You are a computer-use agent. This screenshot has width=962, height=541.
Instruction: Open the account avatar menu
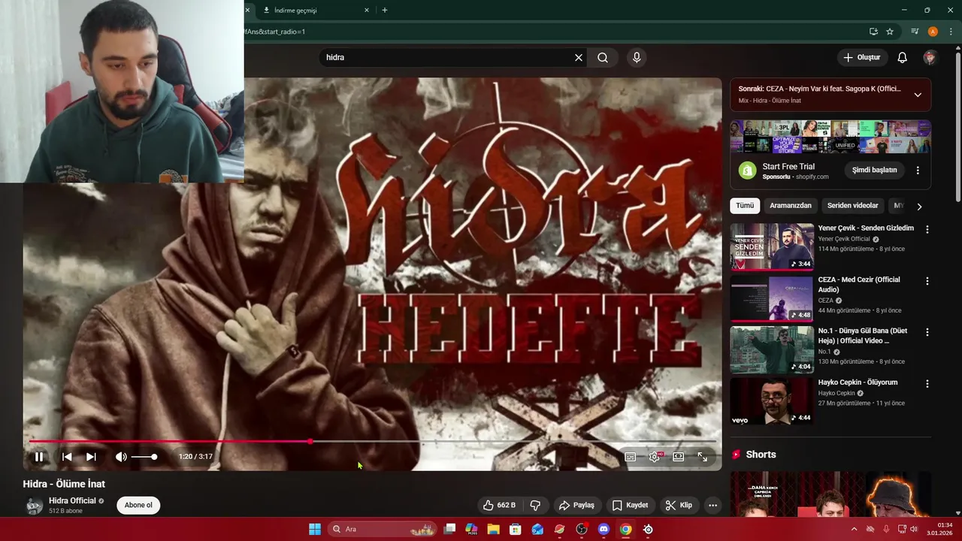(930, 57)
